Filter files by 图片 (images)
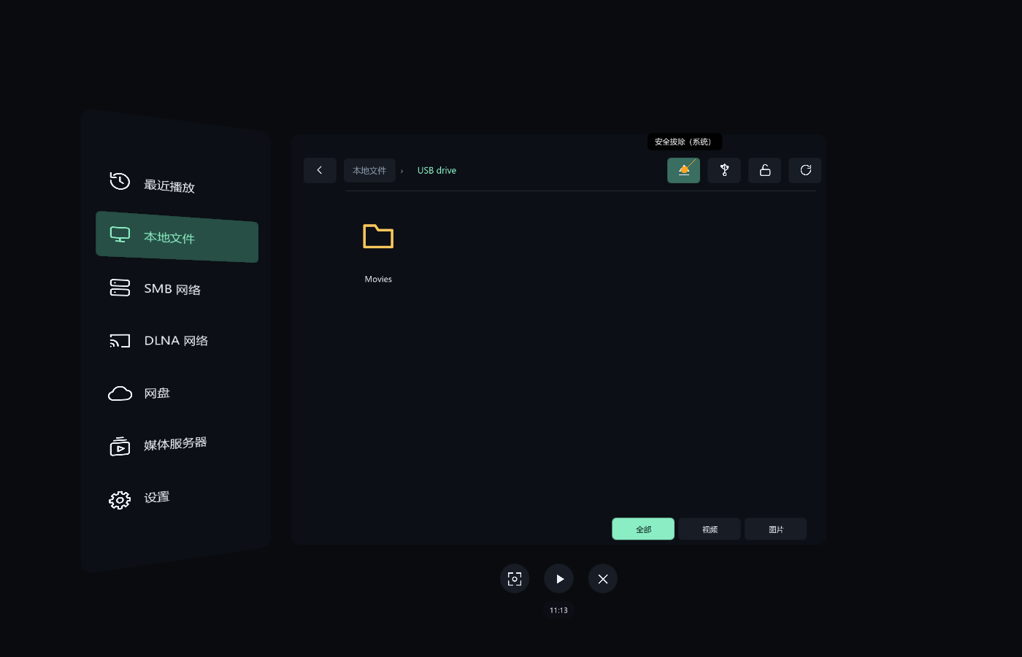Viewport: 1022px width, 657px height. pos(776,529)
